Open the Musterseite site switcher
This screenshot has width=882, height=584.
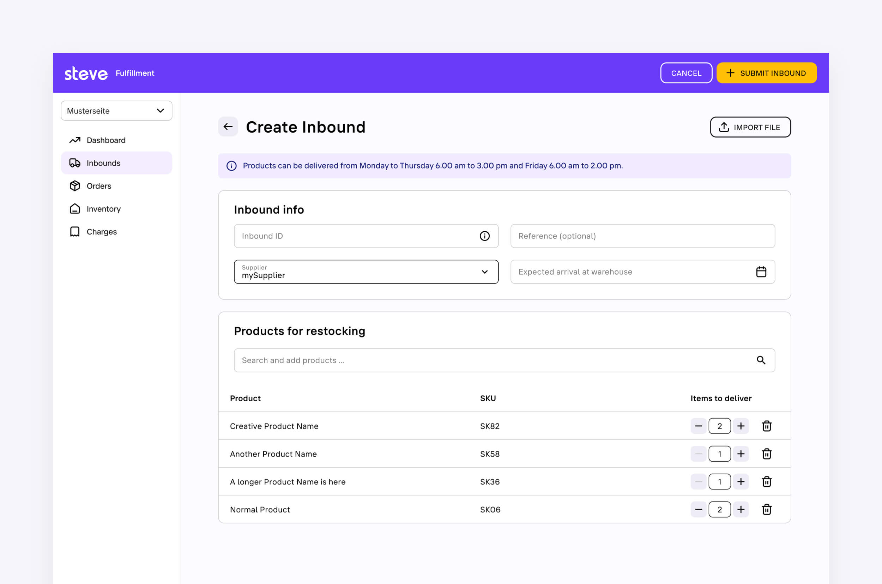(x=117, y=111)
